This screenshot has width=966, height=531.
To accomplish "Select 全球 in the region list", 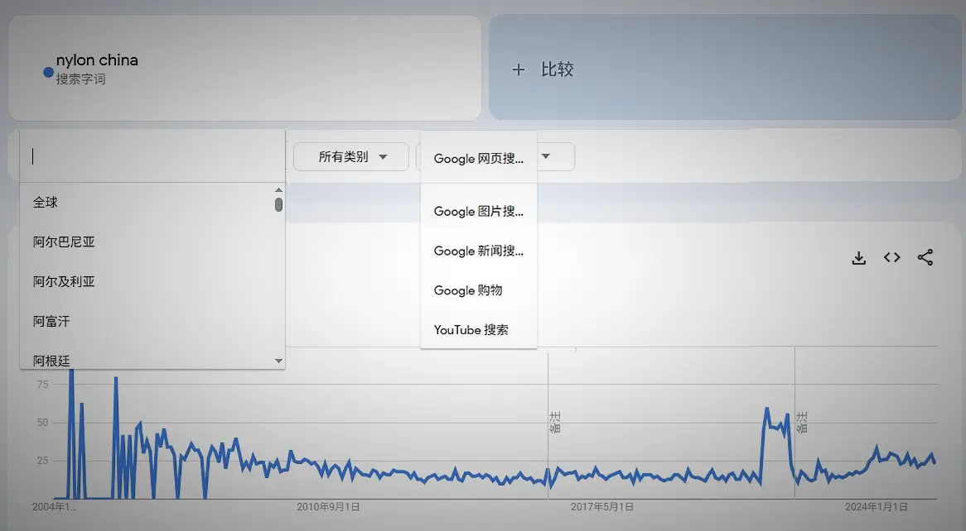I will pos(147,202).
